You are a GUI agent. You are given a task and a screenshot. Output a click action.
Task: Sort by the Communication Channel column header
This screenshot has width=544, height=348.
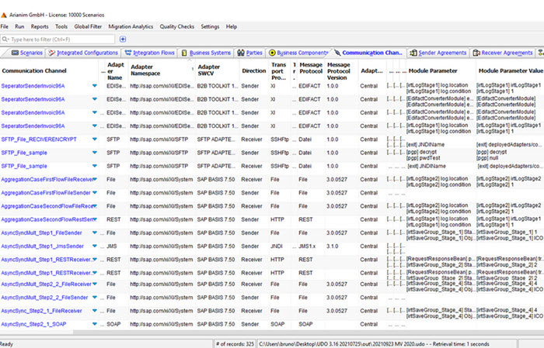click(x=34, y=71)
